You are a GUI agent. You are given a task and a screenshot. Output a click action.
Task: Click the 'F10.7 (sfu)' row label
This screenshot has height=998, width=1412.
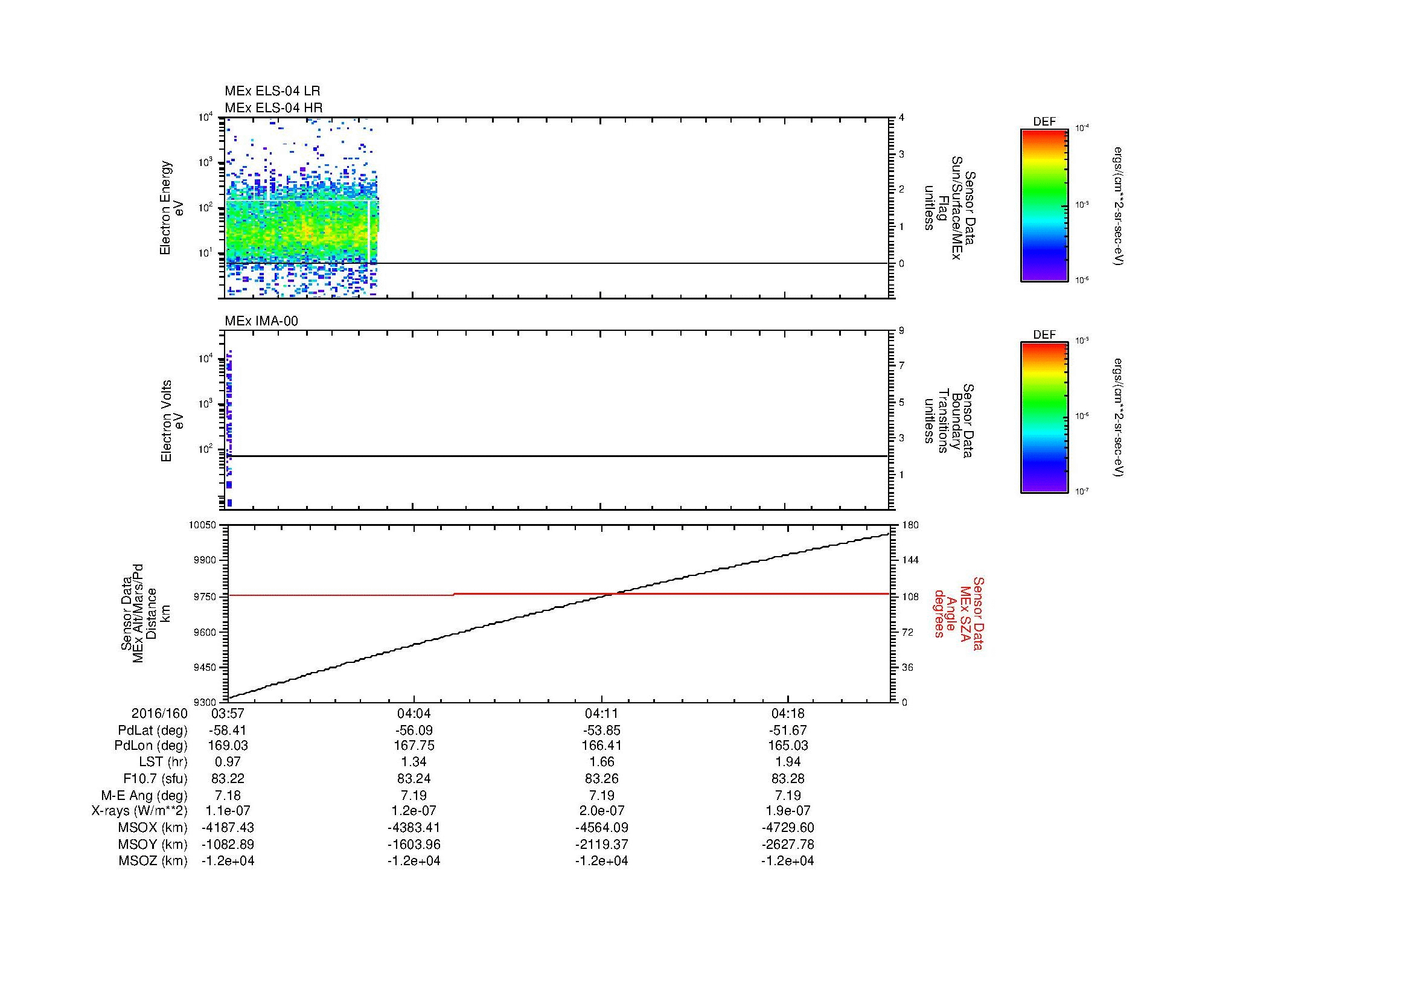pyautogui.click(x=155, y=779)
